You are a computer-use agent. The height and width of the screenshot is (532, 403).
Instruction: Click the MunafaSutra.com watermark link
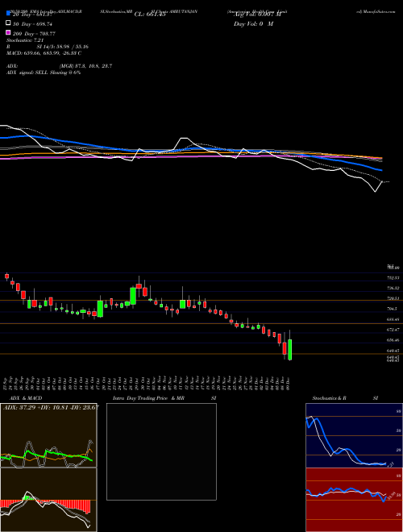tap(376, 11)
